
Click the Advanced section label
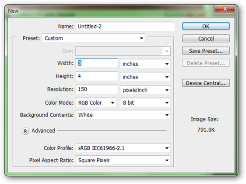click(43, 130)
